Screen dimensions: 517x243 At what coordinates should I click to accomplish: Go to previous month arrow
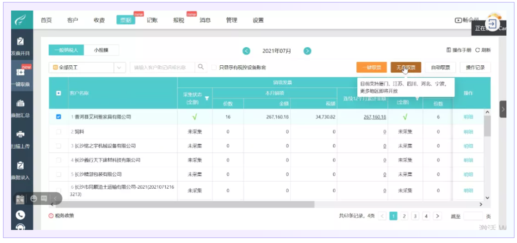click(x=246, y=51)
